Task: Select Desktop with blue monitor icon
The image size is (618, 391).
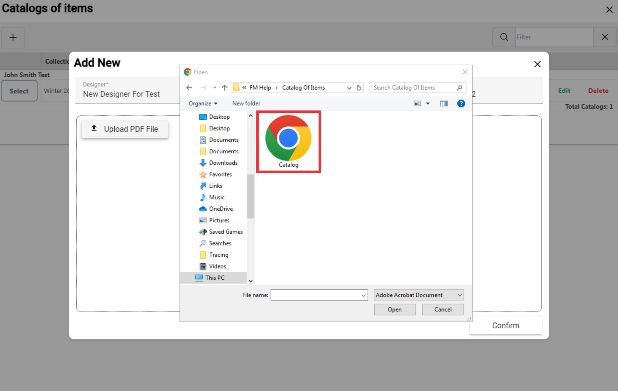Action: 214,117
